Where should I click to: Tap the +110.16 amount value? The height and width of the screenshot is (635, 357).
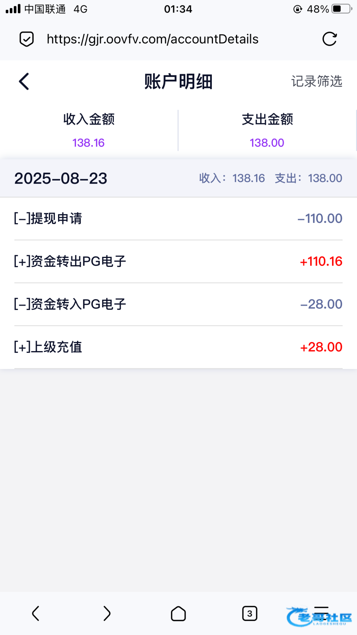tap(321, 261)
